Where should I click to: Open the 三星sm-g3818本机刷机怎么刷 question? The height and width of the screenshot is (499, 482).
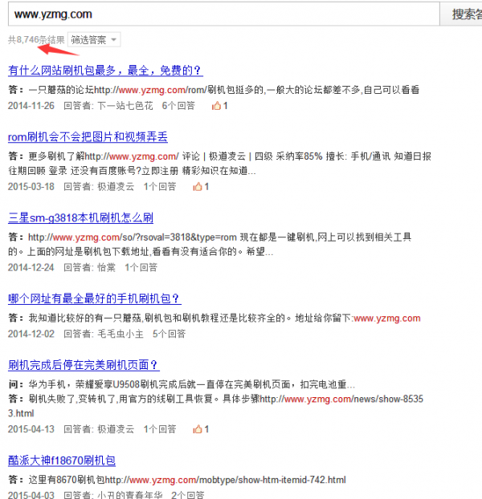[80, 217]
